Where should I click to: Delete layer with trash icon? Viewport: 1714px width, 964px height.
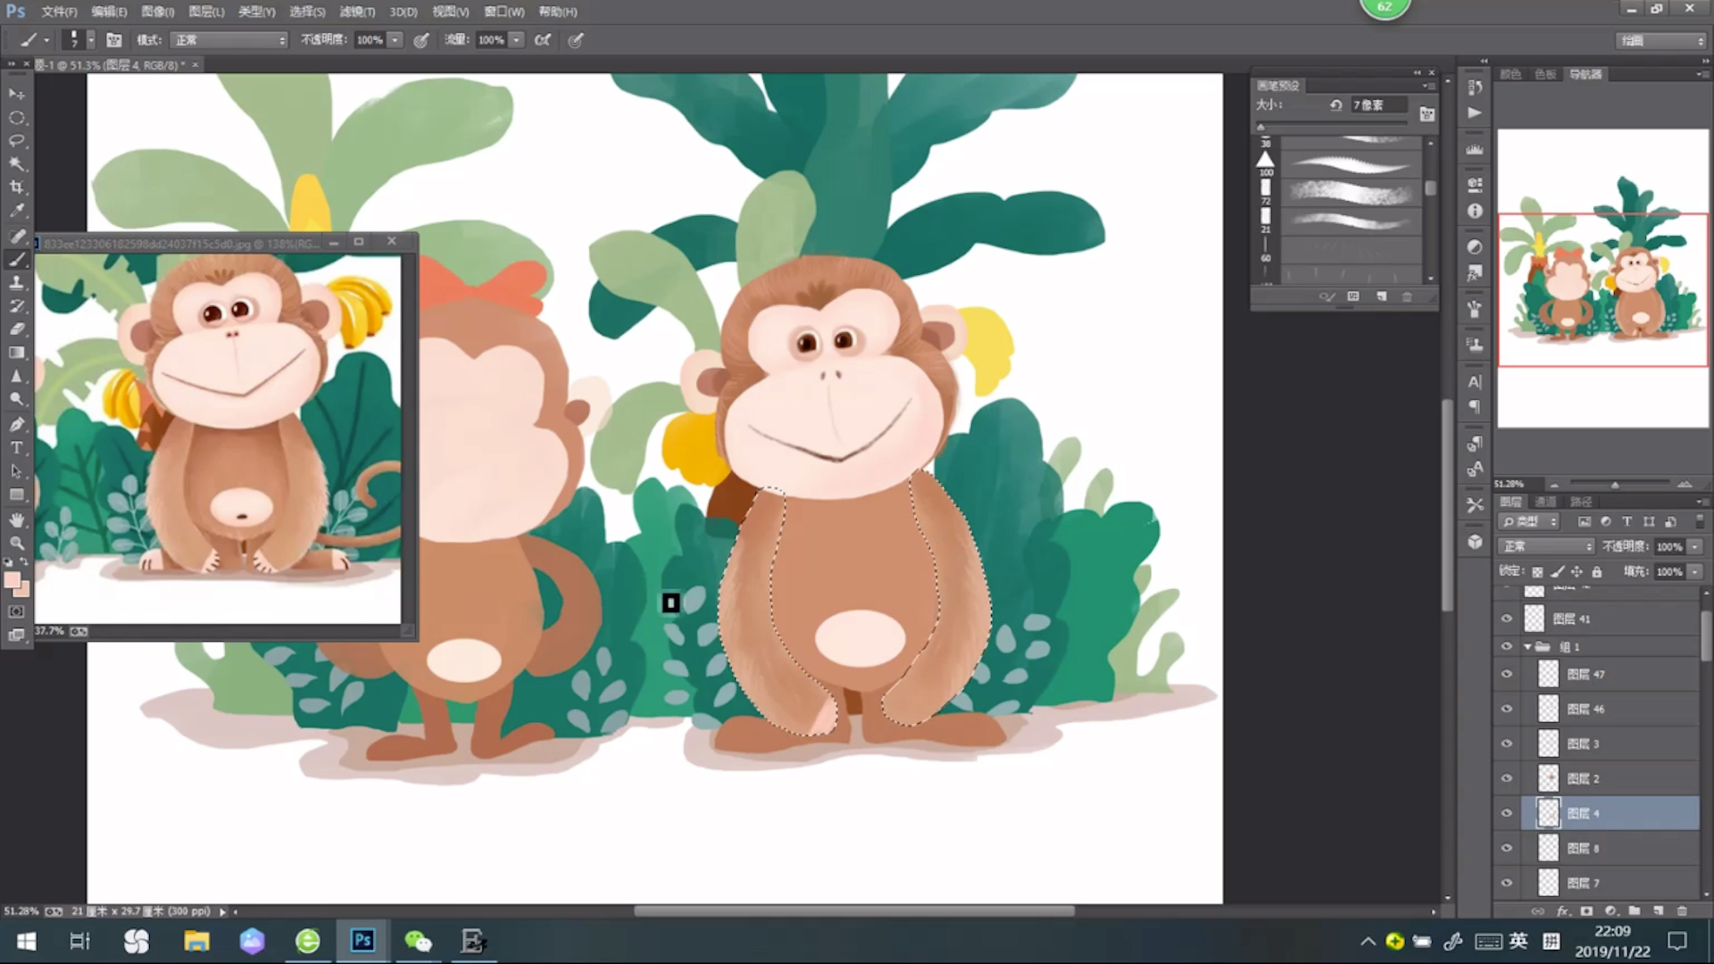(1682, 911)
